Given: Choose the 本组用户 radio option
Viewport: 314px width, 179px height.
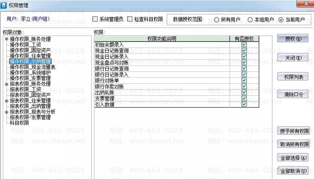Looking at the screenshot, I should (x=250, y=20).
